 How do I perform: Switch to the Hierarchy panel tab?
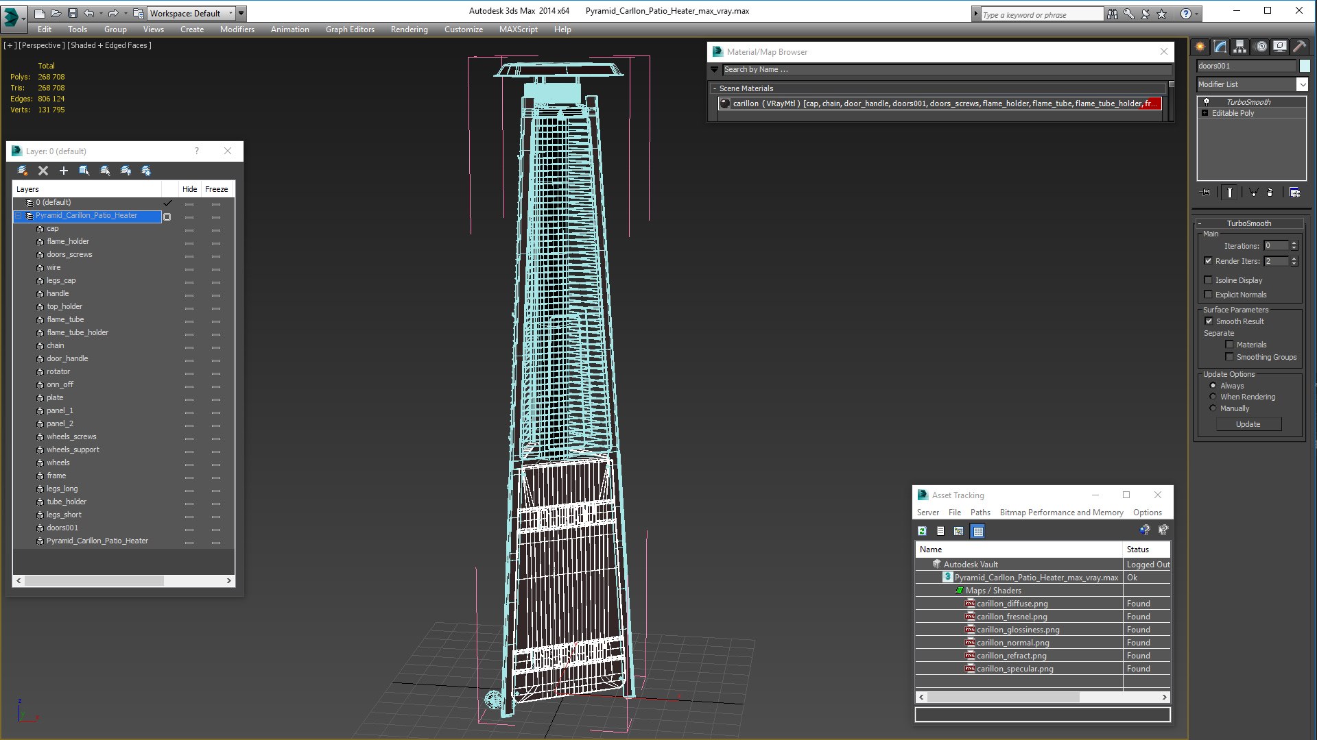(1240, 47)
